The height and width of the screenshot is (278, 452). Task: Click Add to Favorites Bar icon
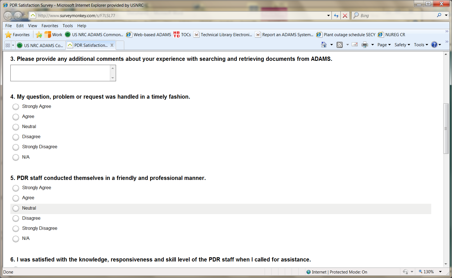[x=39, y=35]
